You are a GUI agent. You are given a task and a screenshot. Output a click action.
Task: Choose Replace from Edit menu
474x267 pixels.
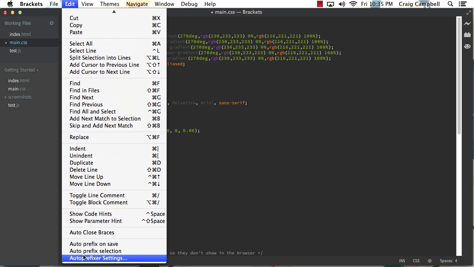114,137
